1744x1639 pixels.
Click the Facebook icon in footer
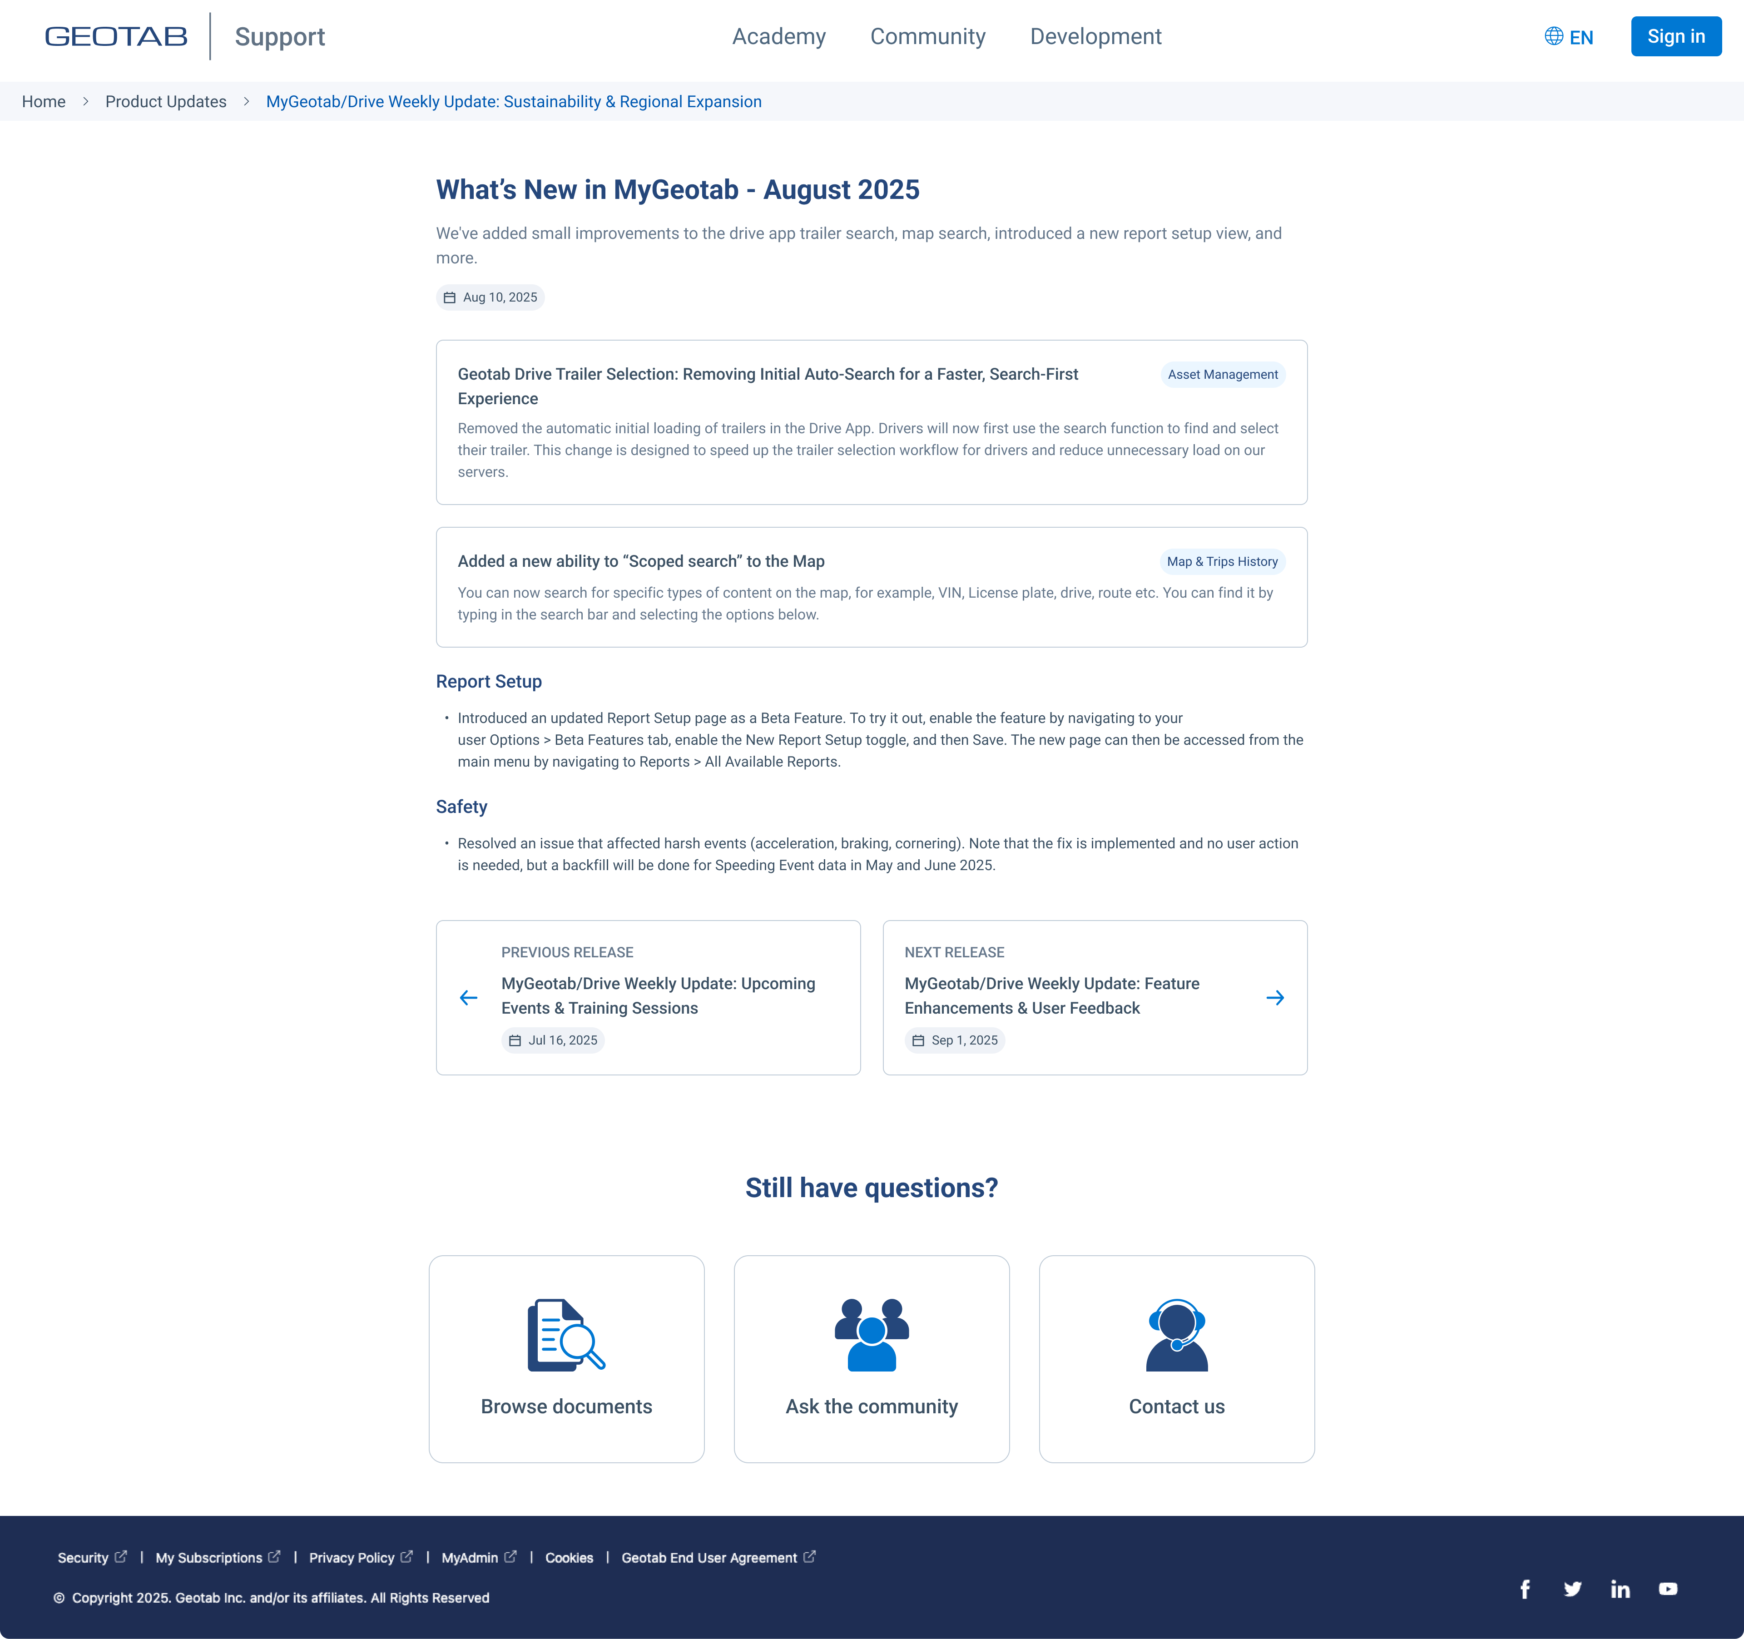1526,1589
